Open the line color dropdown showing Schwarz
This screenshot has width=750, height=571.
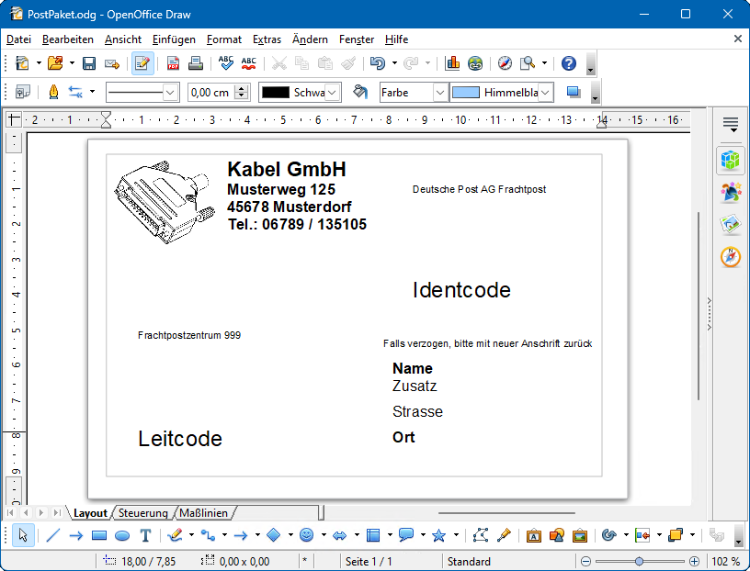(331, 92)
